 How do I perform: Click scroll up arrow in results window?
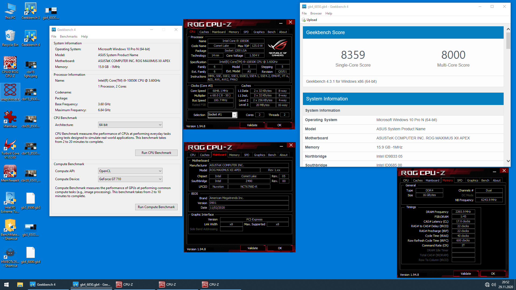508,29
